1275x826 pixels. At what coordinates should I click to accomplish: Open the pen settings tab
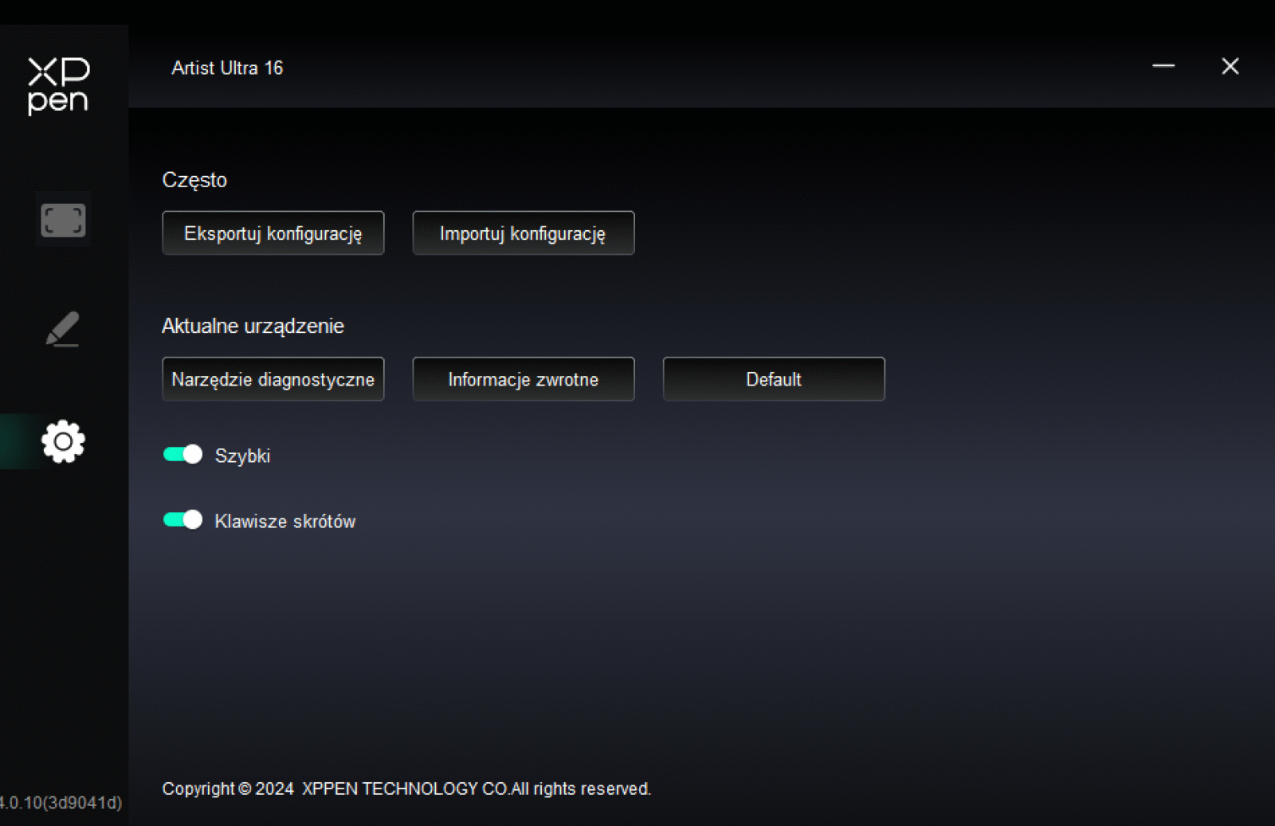coord(63,328)
